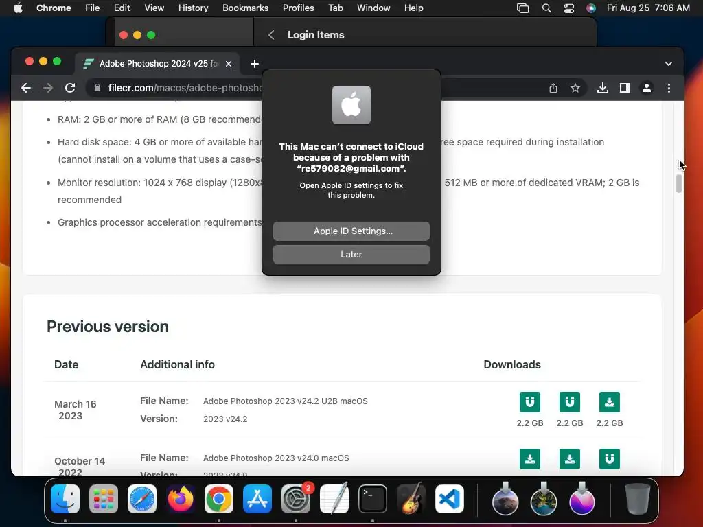Screen dimensions: 703x527
Task: Open Chrome downloads tray
Action: click(x=603, y=88)
